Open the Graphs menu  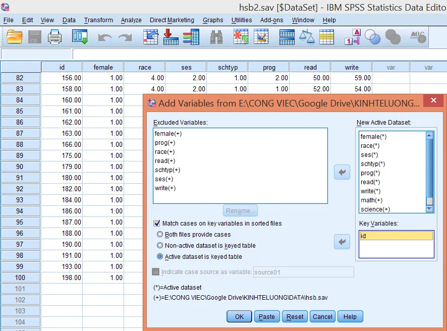(213, 20)
